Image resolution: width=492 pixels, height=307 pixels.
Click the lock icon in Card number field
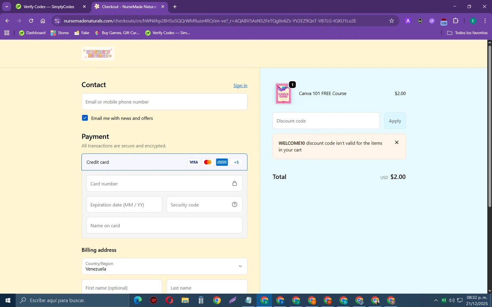point(235,183)
